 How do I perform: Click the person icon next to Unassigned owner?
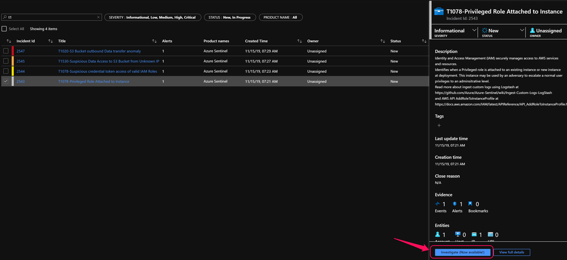pos(532,31)
